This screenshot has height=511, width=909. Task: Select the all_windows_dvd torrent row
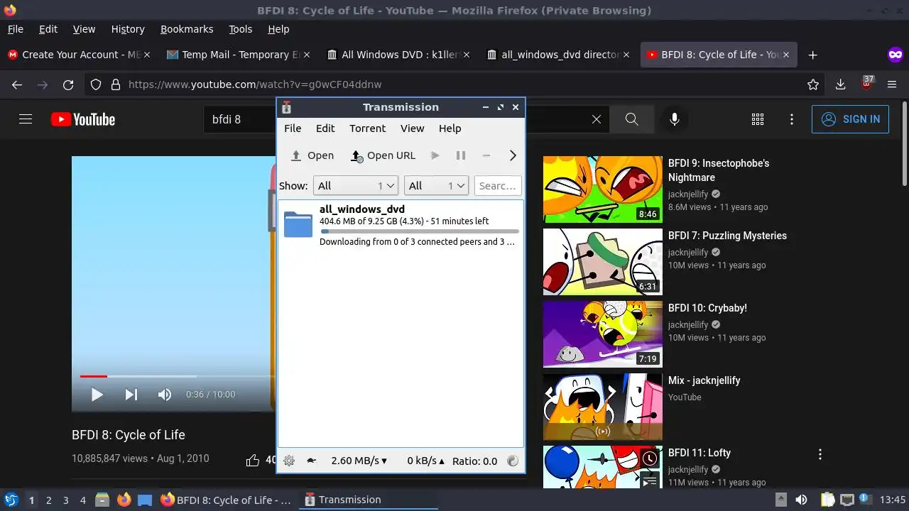(x=401, y=225)
